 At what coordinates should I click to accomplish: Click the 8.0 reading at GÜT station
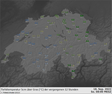pyautogui.click(x=82, y=16)
